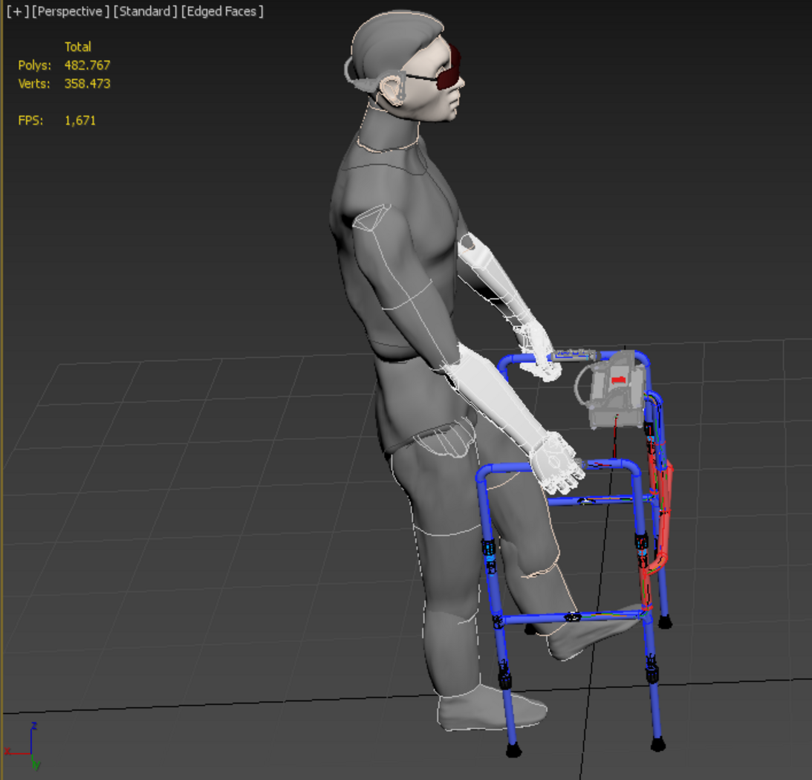This screenshot has height=780, width=812.
Task: Click the Total statistics heading
Action: (78, 47)
